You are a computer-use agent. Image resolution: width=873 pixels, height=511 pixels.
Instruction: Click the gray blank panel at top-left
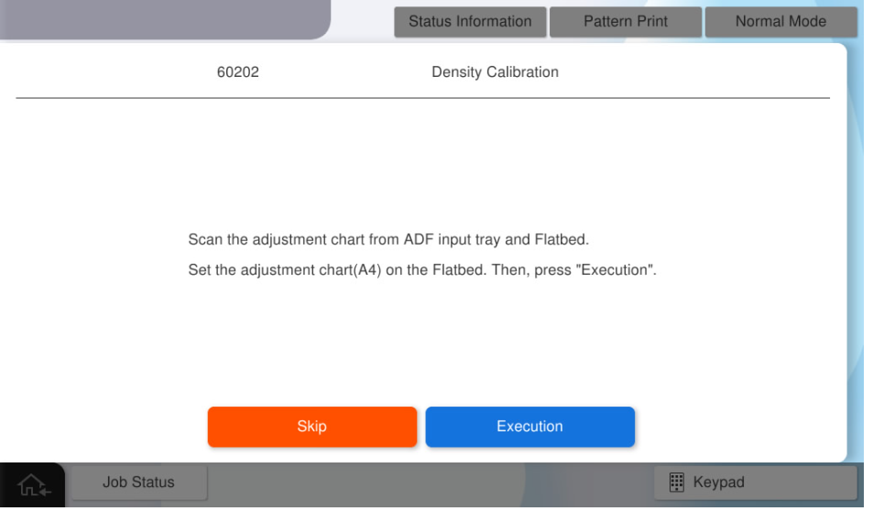165,18
